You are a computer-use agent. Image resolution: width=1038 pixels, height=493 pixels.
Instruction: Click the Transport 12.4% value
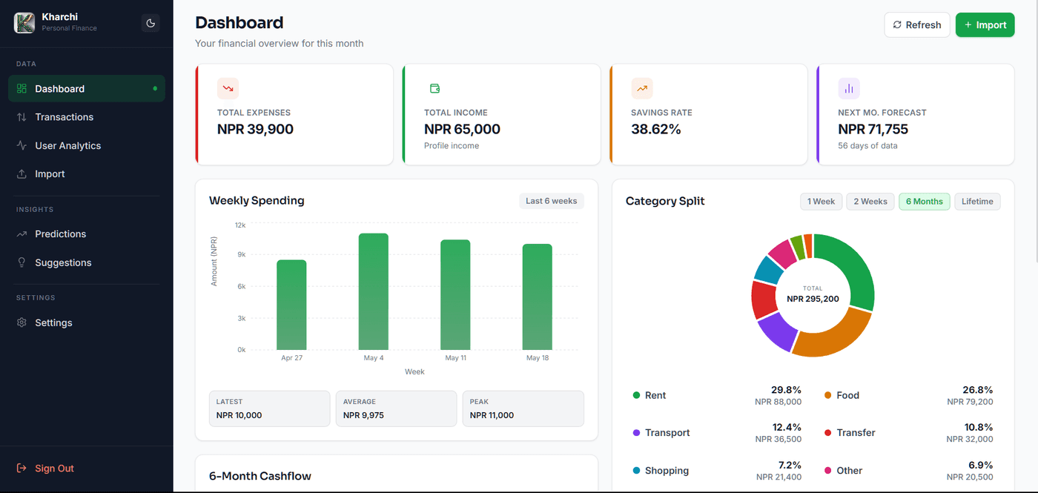787,427
